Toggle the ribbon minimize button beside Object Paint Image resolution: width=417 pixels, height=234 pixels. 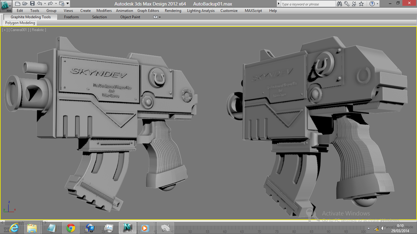(x=155, y=17)
